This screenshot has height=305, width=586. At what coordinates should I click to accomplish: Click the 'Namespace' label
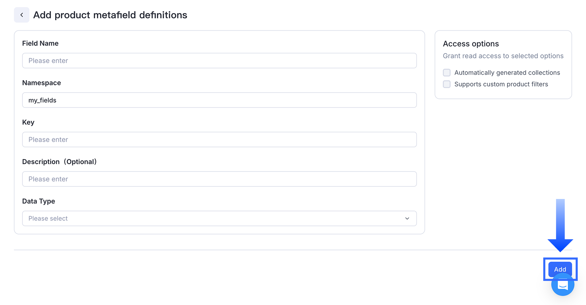pyautogui.click(x=41, y=83)
